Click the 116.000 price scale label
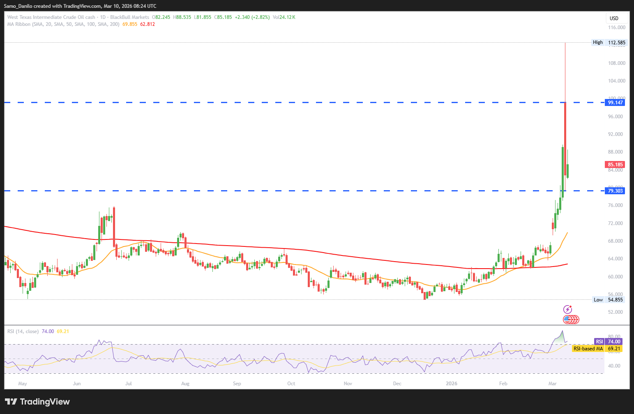634x414 pixels. [616, 28]
